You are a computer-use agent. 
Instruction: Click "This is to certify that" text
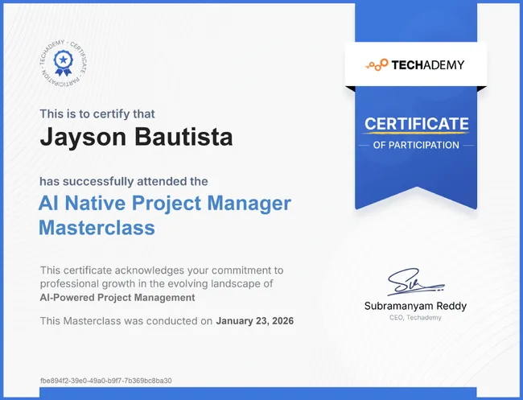point(97,113)
